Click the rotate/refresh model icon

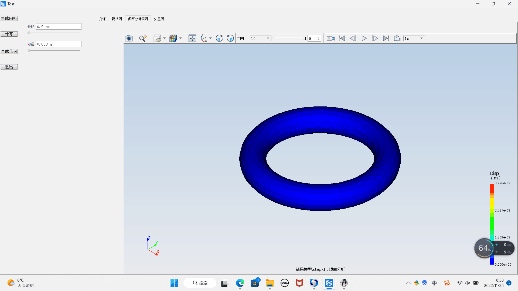pos(220,38)
